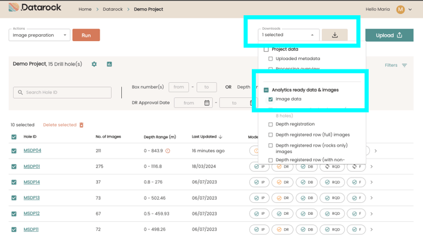Open project settings gear icon
Viewport: 423px width, 237px height.
94,64
